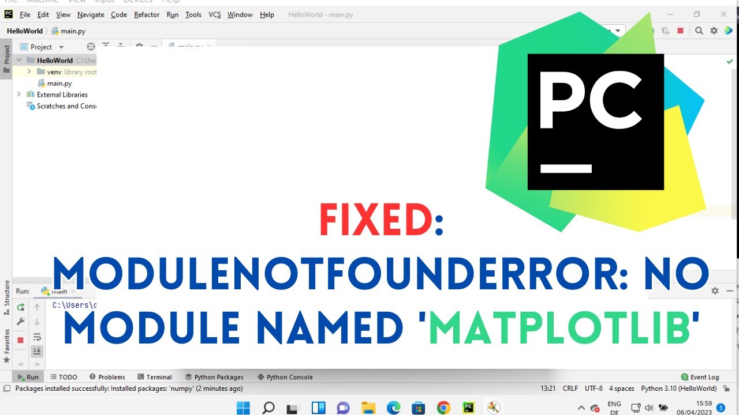Click the wrench run settings icon

tap(20, 322)
